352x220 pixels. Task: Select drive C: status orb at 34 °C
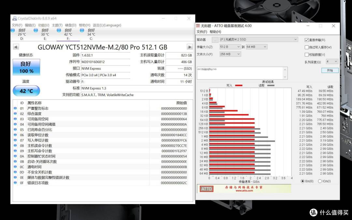(x=82, y=30)
